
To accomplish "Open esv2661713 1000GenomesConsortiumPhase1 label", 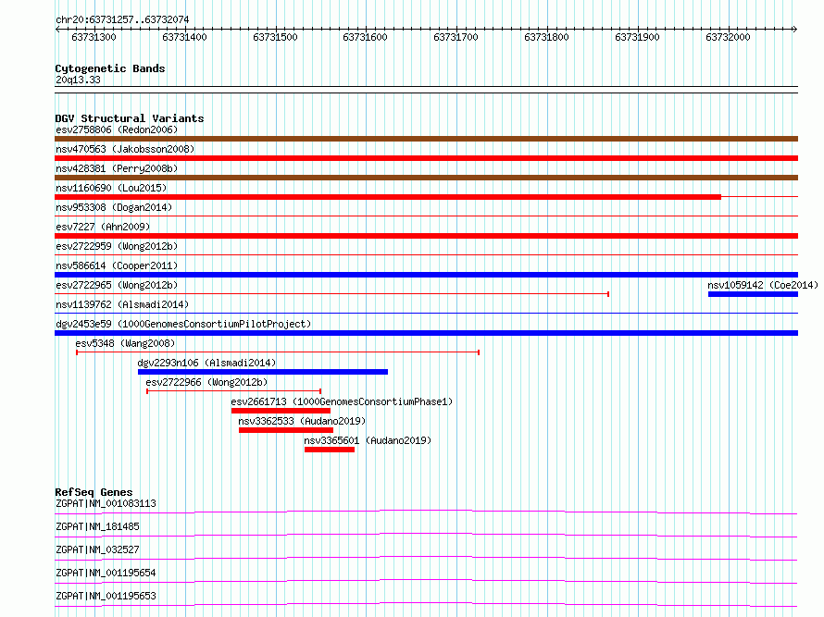I will coord(342,401).
